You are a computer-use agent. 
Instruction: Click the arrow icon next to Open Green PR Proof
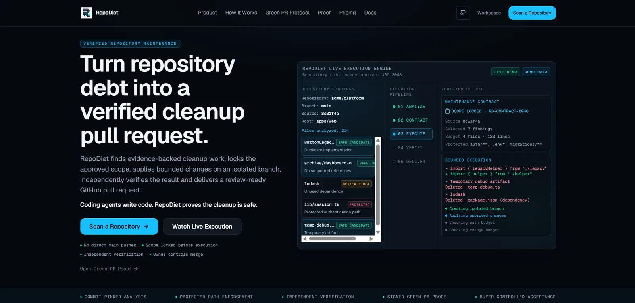[x=136, y=269]
